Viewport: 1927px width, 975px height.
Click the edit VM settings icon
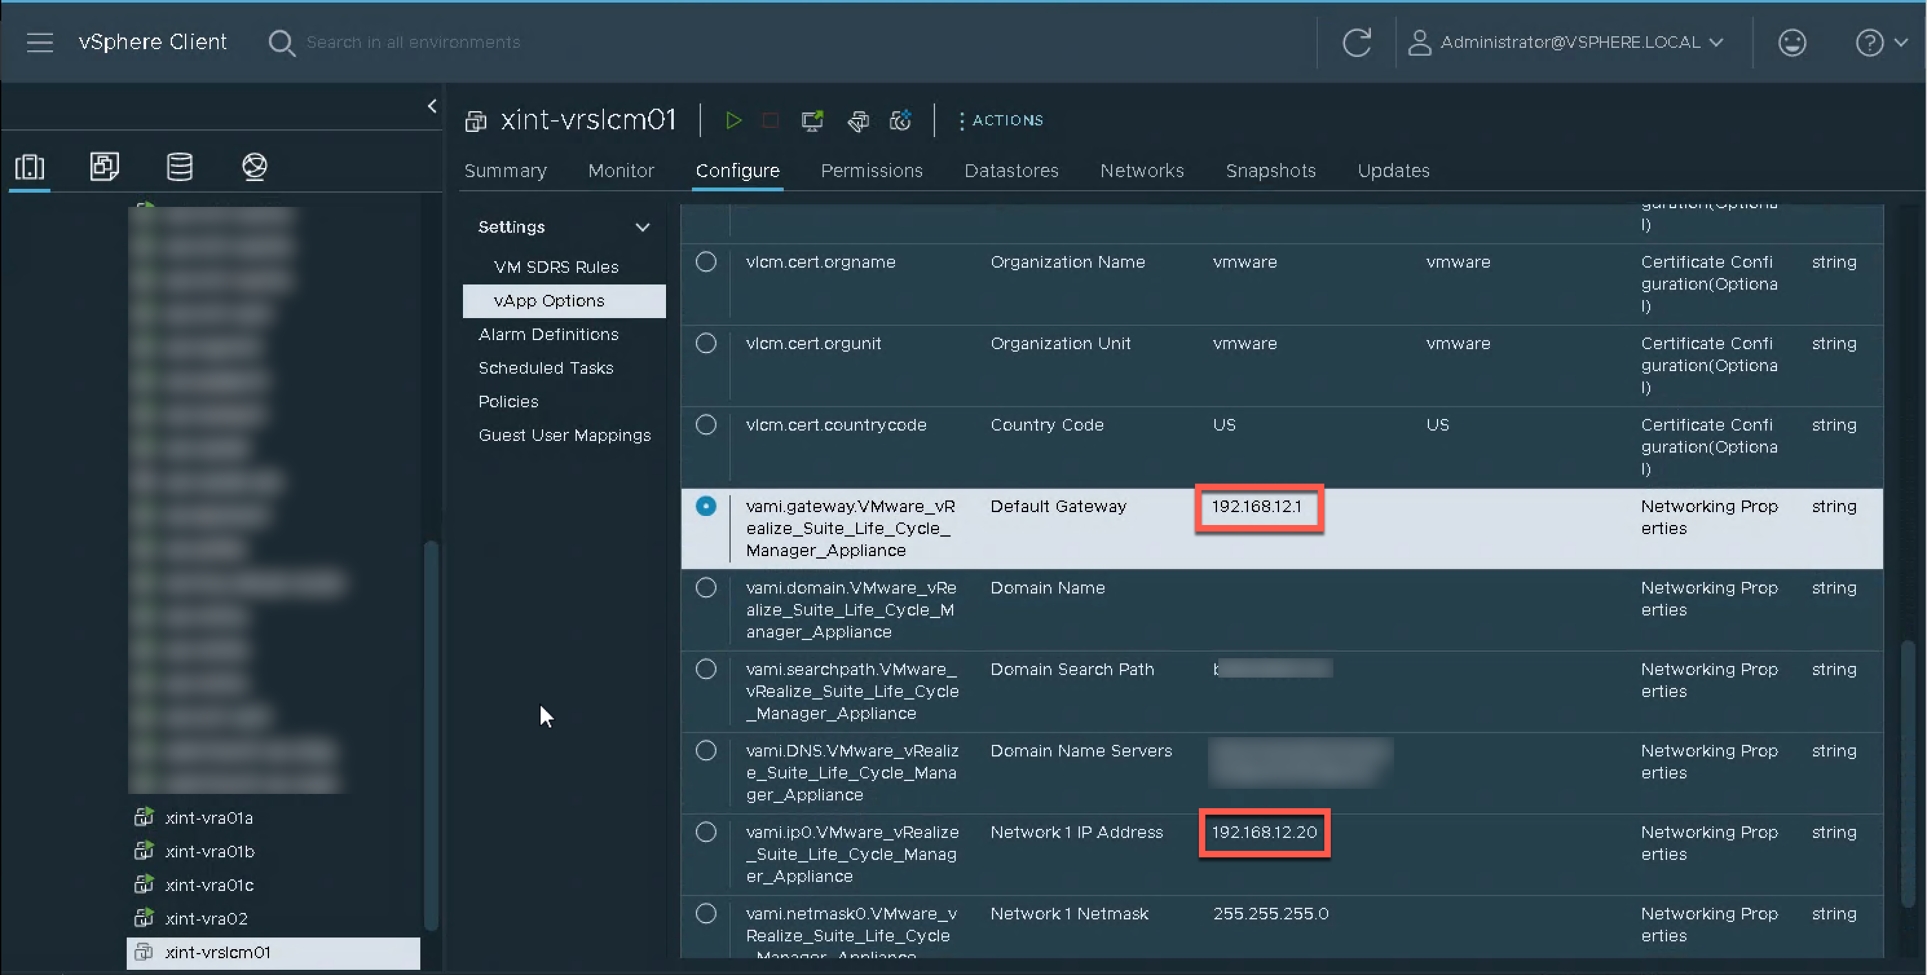click(x=858, y=120)
